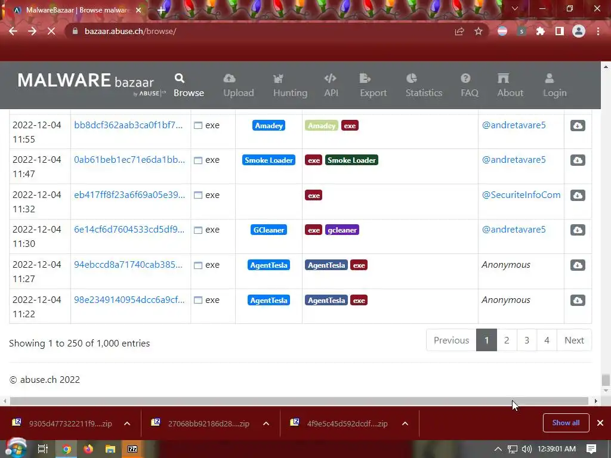Open a new browser tab
611x458 pixels.
tap(161, 10)
